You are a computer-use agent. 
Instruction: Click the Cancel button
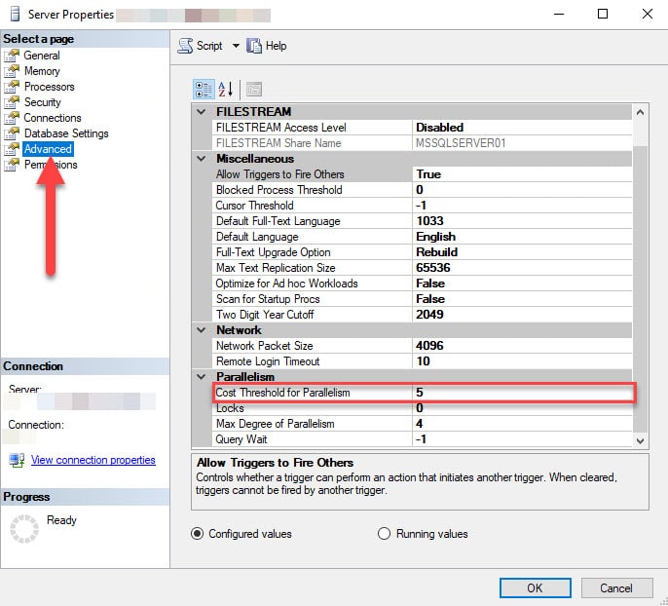pyautogui.click(x=616, y=588)
